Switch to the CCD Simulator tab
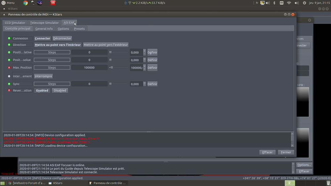This screenshot has width=331, height=186. (x=15, y=23)
